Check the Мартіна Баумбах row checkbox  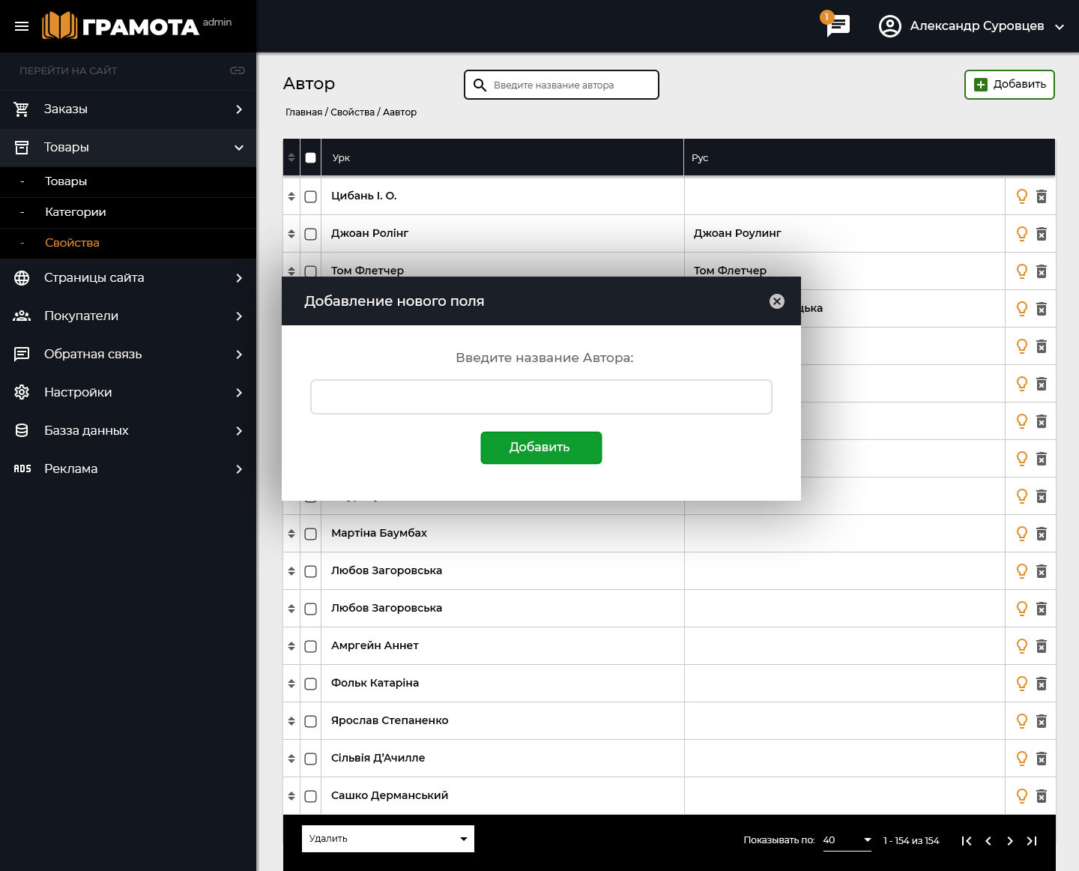[x=310, y=534]
